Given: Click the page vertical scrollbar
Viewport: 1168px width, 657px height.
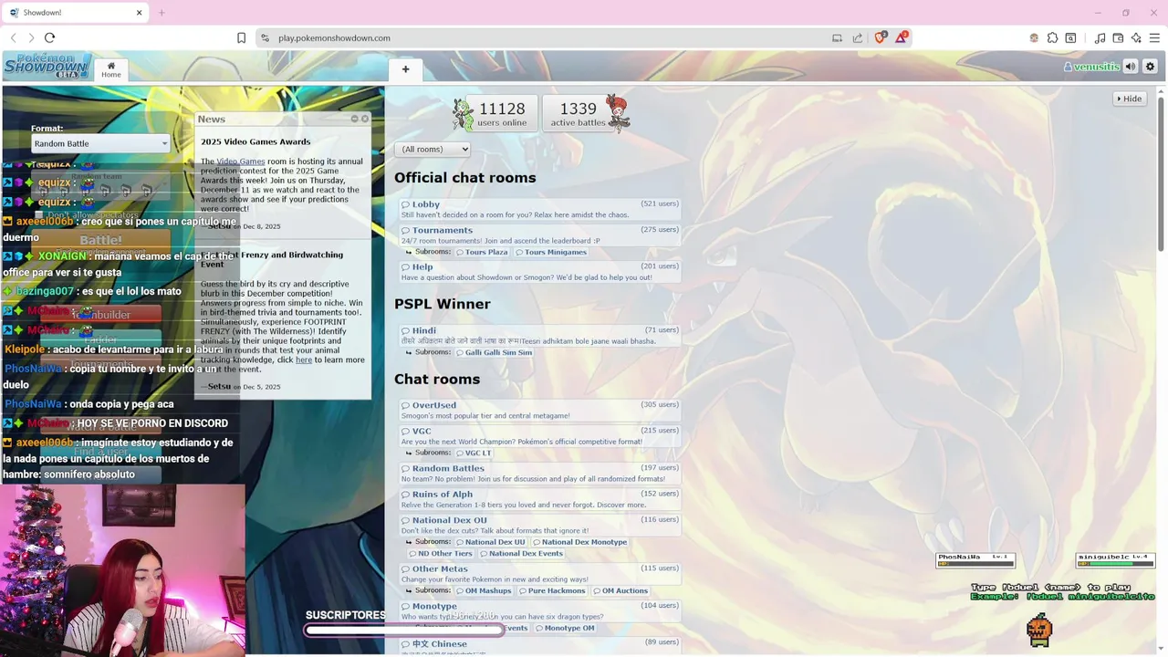Looking at the screenshot, I should [1162, 173].
